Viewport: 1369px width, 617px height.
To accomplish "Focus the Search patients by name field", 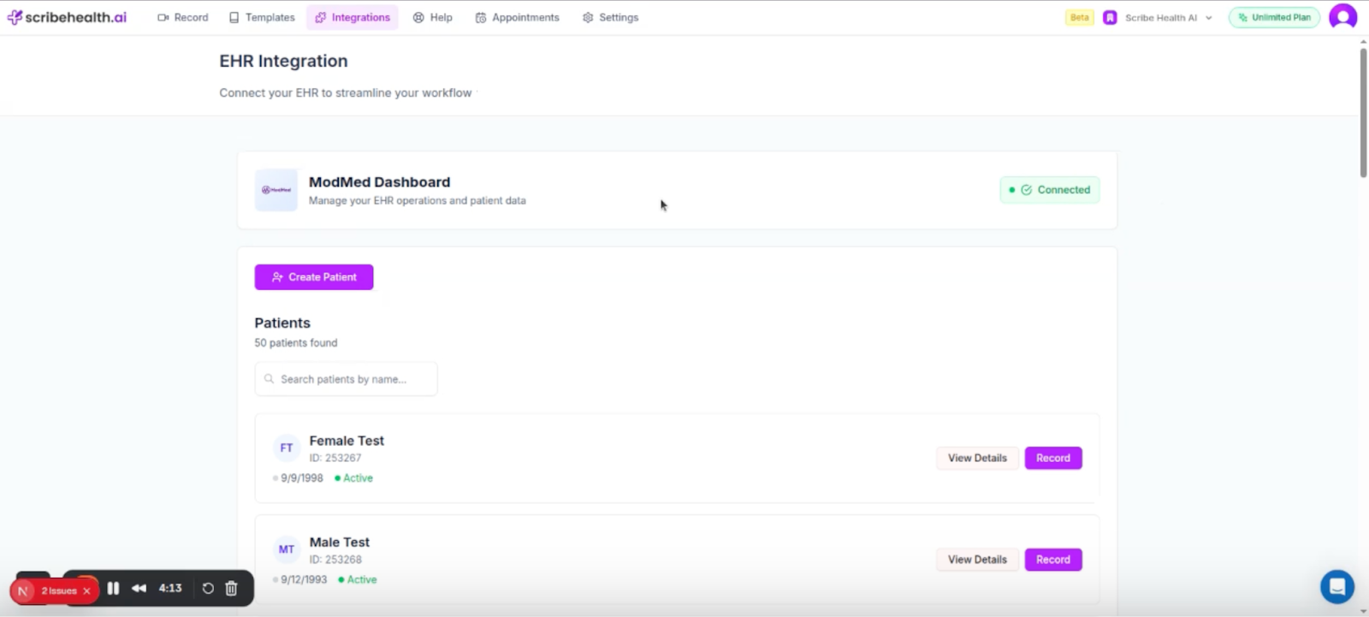I will coord(347,379).
